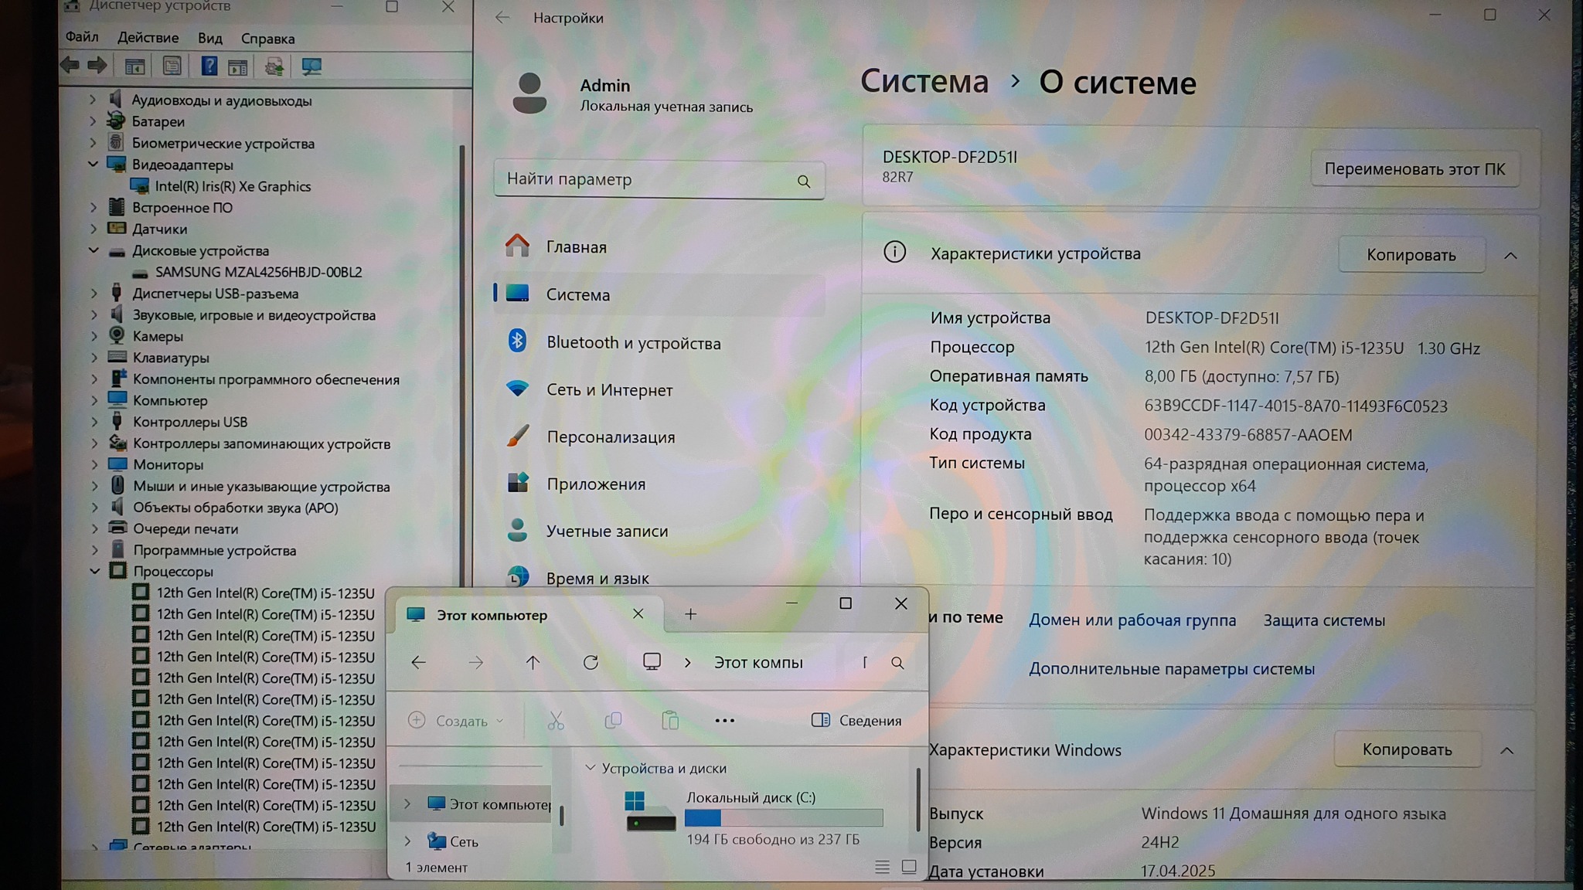Click Переименовать этот ПК button

[x=1414, y=169]
